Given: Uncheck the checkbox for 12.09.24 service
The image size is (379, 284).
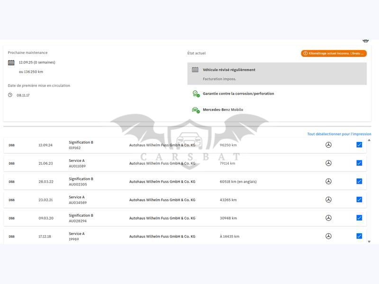Looking at the screenshot, I should click(359, 145).
